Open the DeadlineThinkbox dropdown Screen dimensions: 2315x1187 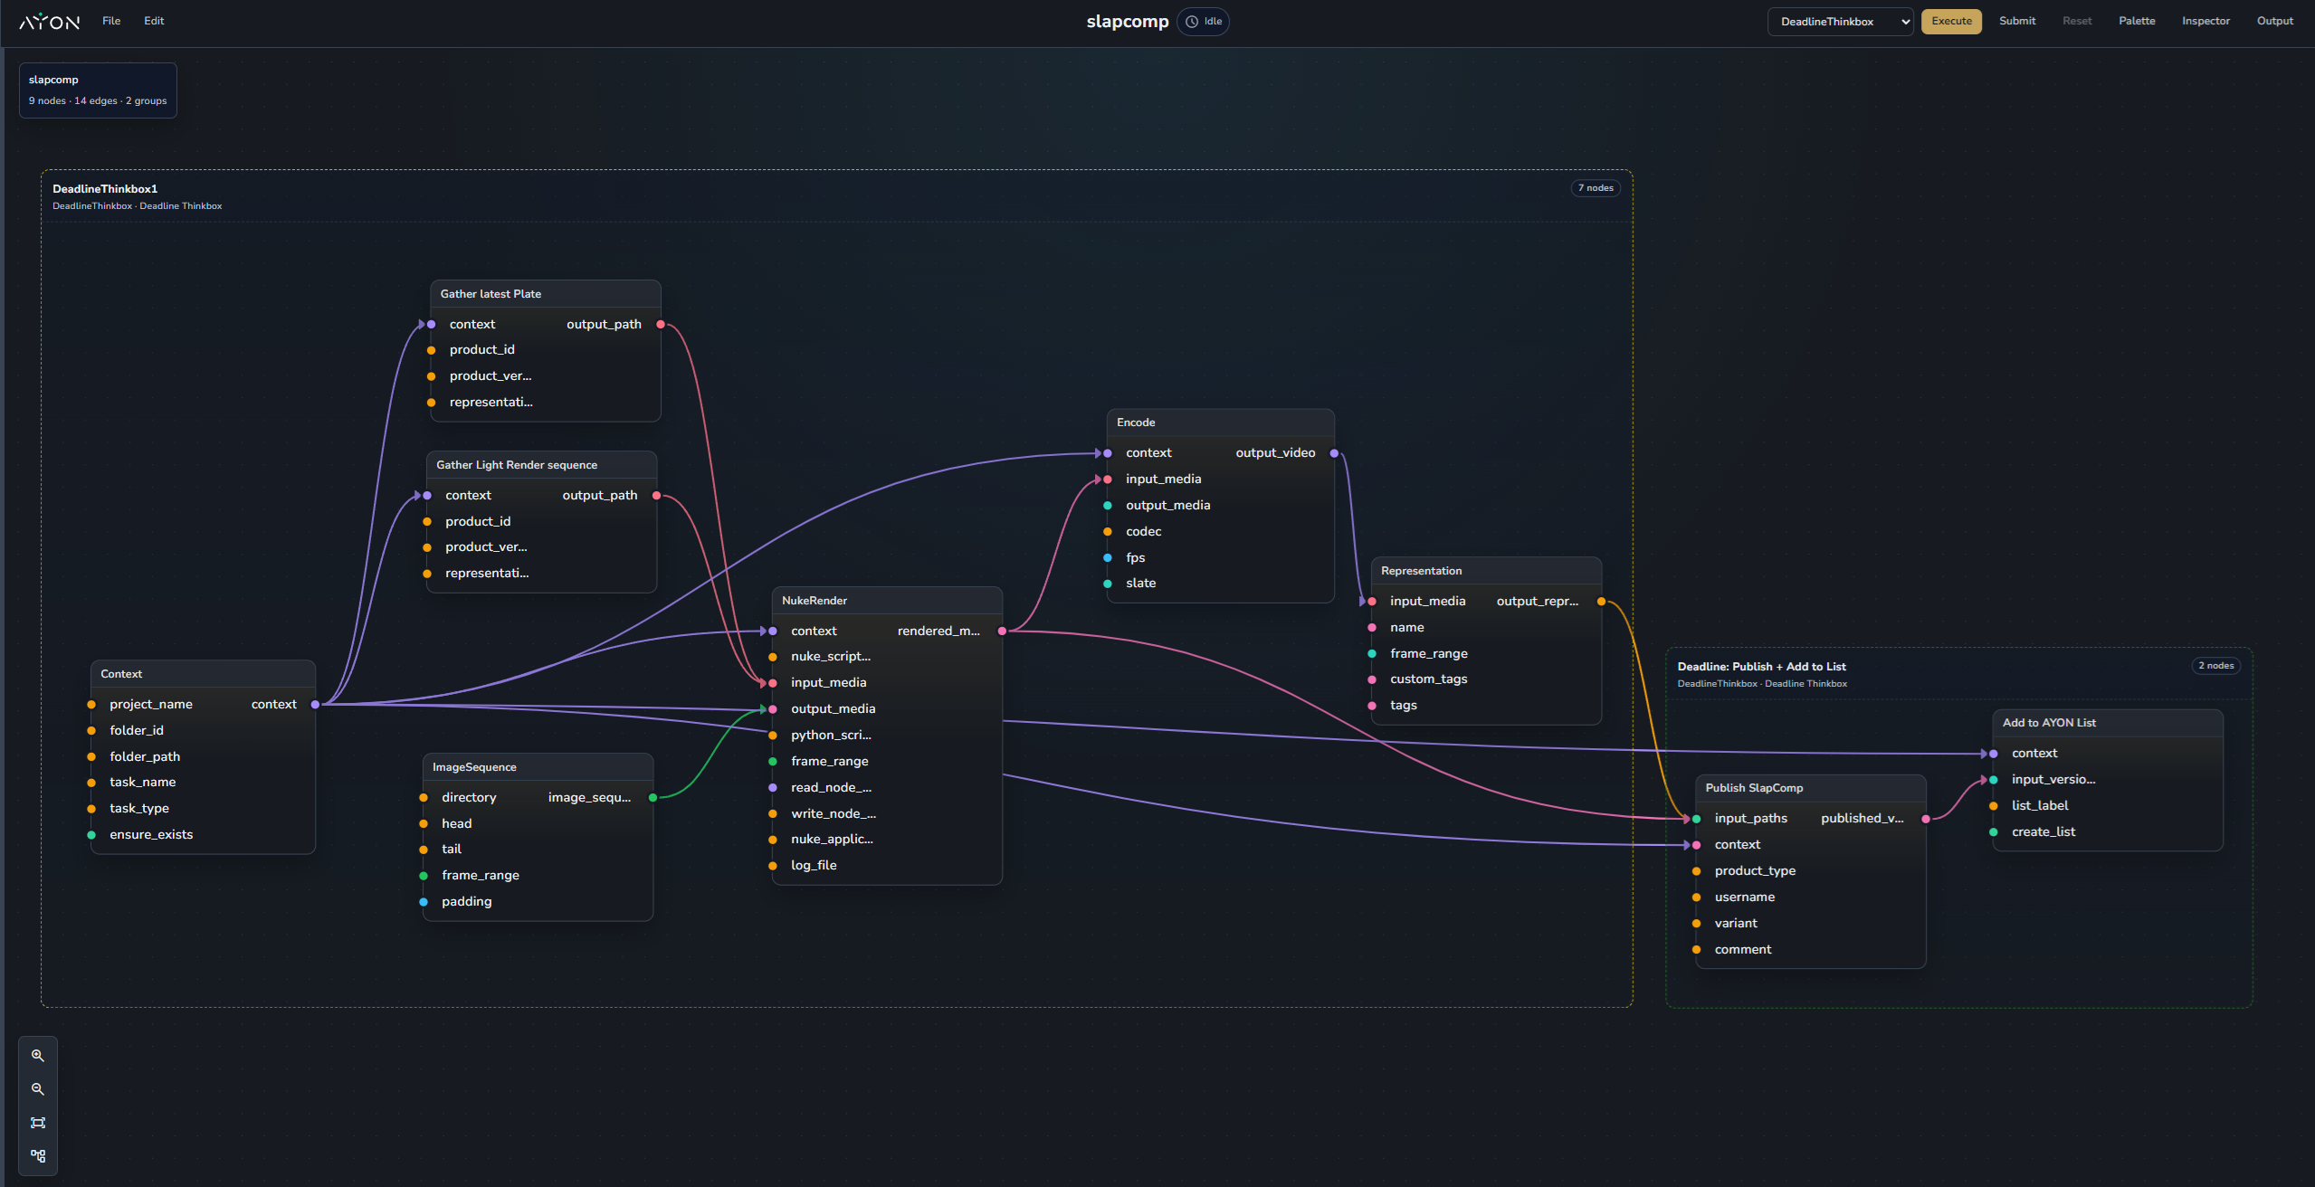[x=1839, y=22]
